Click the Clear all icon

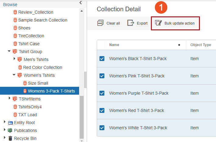(x=100, y=23)
